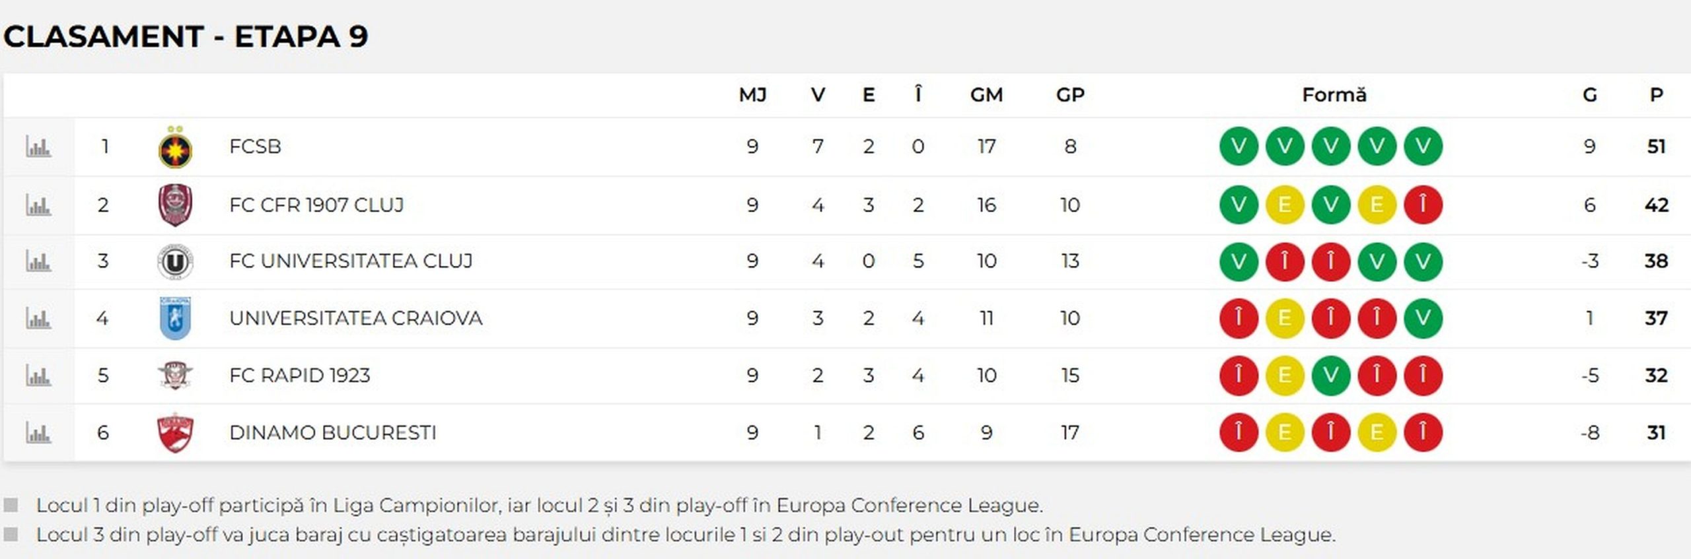Click the Dinamo Bucuresti red badge

tap(175, 433)
